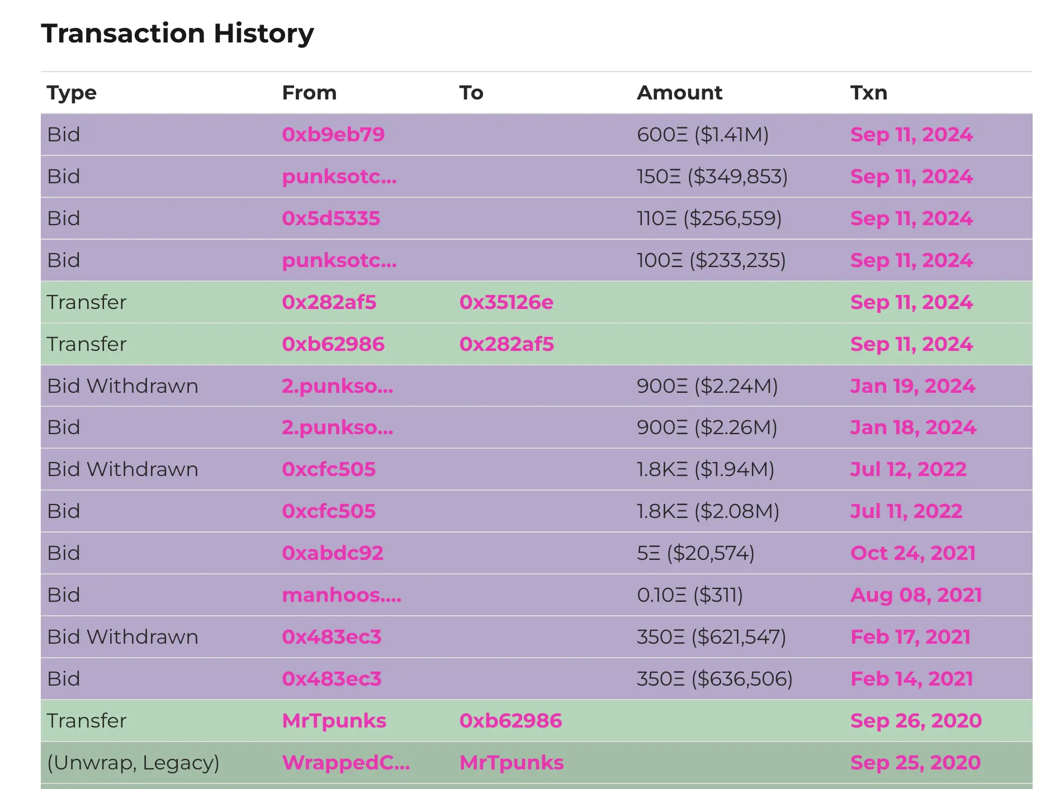Open the Oct 24, 2021 transaction link
This screenshot has width=1041, height=789.
(x=912, y=553)
